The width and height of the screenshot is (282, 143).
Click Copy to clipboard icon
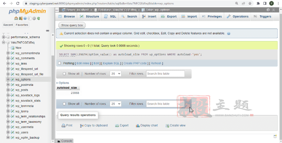(81, 126)
